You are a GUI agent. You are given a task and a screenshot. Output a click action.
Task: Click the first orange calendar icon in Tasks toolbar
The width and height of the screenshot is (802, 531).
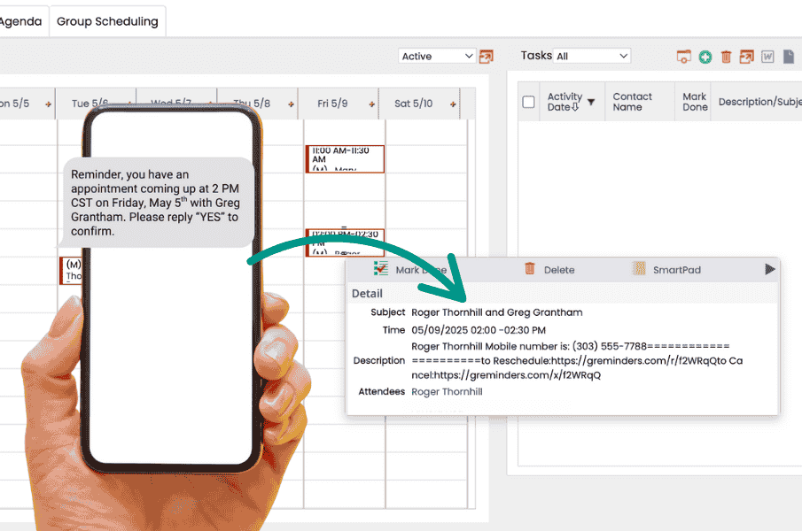(x=683, y=57)
